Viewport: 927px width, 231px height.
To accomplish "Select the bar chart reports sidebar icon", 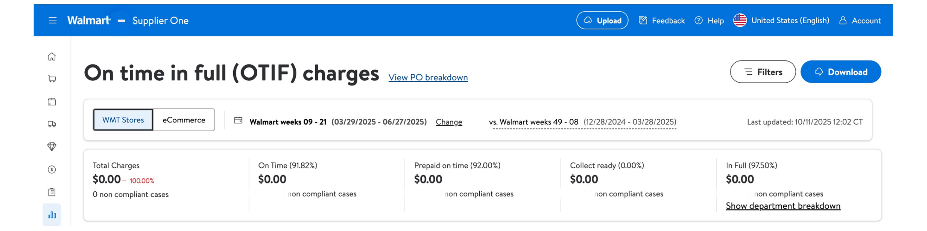I will (52, 215).
